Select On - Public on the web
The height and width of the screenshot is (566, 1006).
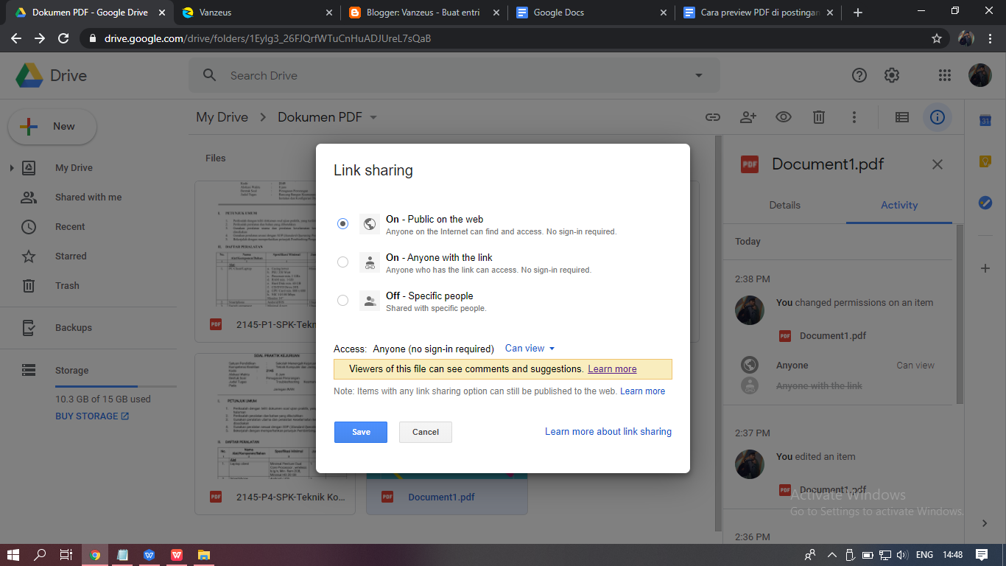[x=342, y=223]
